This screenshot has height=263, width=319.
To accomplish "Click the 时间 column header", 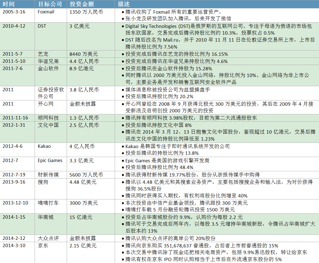I will click(x=8, y=4).
